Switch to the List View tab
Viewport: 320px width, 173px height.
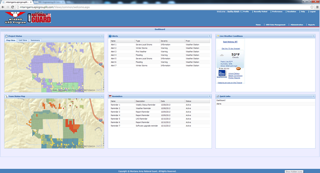[x=23, y=40]
